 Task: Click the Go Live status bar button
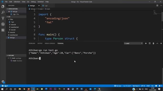(118, 86)
